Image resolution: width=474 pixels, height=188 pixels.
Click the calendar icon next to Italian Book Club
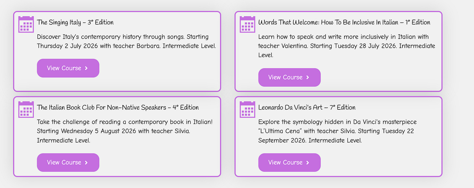coord(26,109)
